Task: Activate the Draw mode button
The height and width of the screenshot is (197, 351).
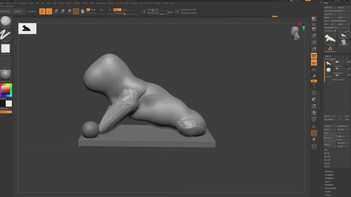Action: pyautogui.click(x=49, y=11)
